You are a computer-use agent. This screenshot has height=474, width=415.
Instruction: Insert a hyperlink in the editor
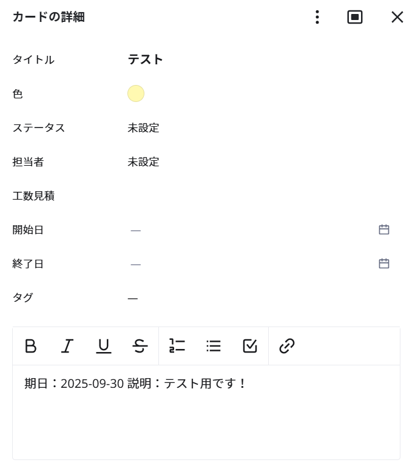point(287,346)
